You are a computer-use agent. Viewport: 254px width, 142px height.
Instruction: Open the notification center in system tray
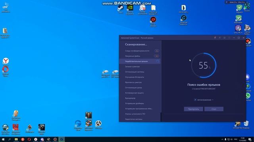250,139
